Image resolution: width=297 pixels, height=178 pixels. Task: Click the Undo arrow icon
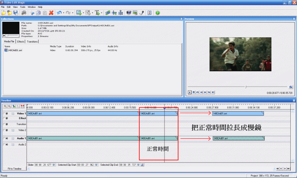(x=59, y=13)
